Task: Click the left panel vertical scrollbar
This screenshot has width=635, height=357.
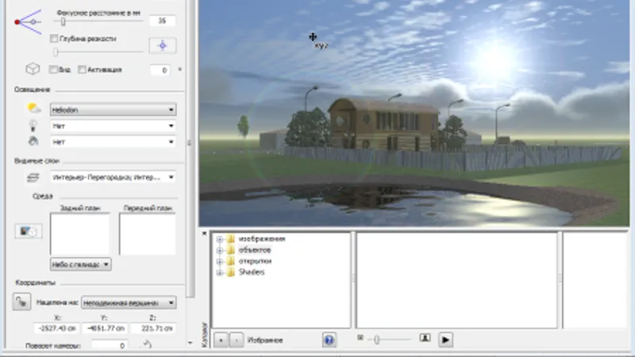Action: tap(190, 149)
